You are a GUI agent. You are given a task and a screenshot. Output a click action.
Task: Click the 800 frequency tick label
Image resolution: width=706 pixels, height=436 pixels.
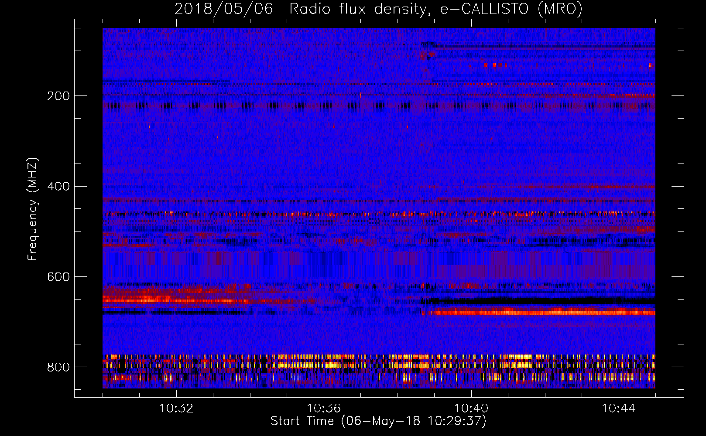58,367
